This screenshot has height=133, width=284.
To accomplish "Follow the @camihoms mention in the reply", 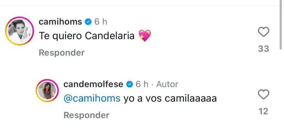I will tap(92, 98).
